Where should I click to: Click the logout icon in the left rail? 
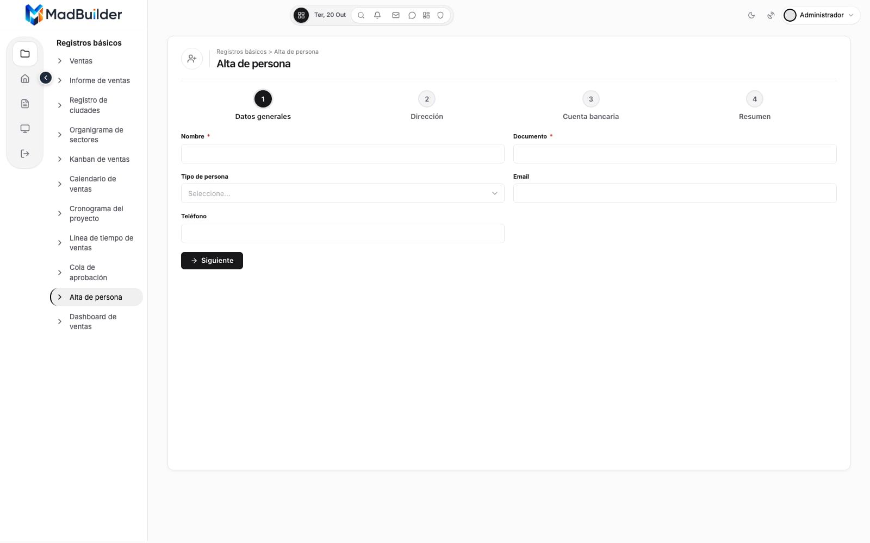(x=25, y=154)
